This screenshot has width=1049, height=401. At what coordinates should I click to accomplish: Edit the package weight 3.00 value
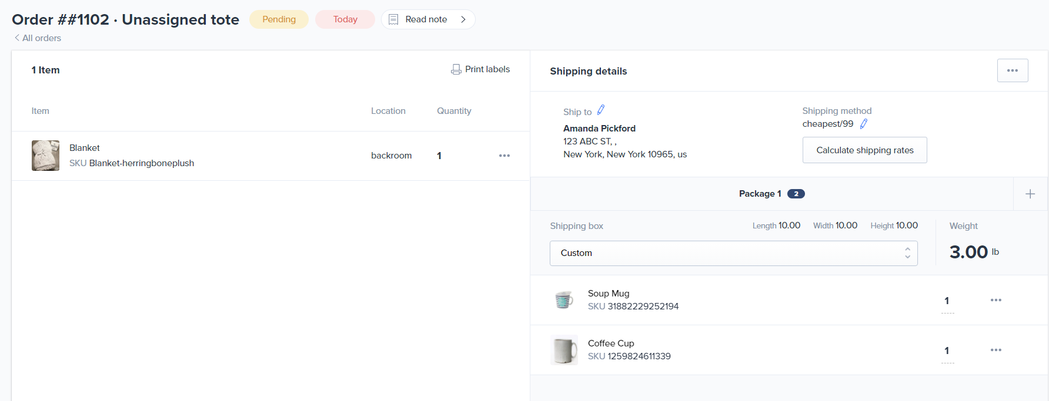(x=968, y=252)
